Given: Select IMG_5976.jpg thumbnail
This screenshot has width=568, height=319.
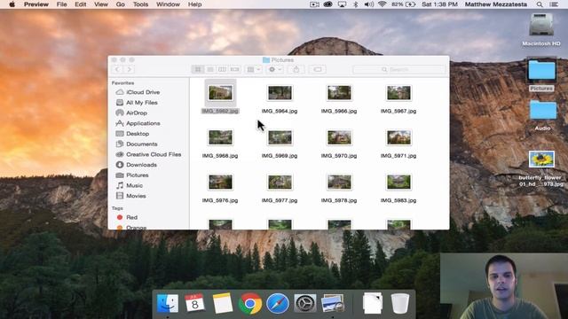Looking at the screenshot, I should pyautogui.click(x=220, y=183).
